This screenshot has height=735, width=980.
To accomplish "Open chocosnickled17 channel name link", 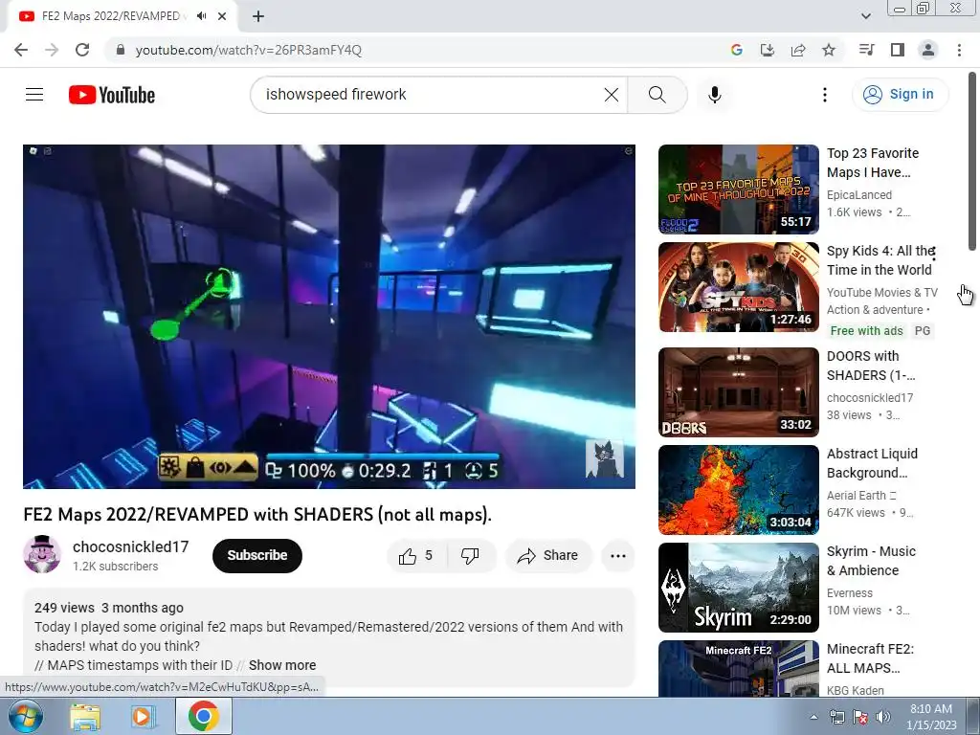I will [130, 546].
